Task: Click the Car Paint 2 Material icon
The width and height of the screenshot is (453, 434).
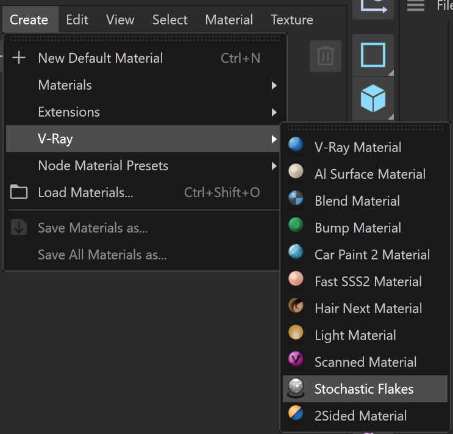Action: 296,252
